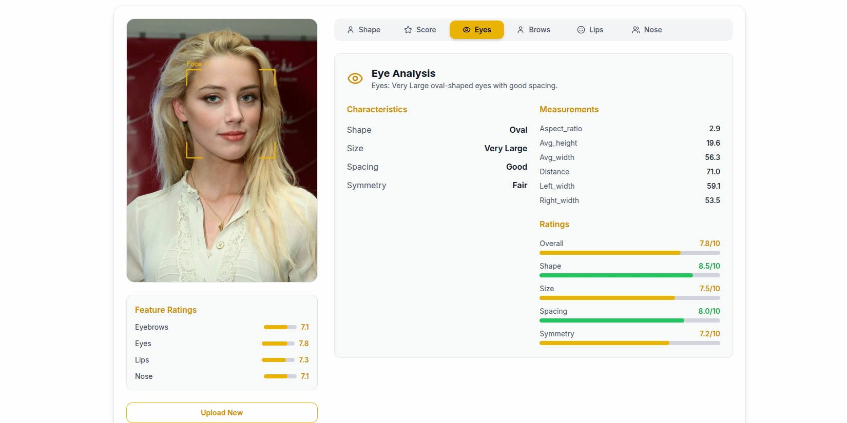847x423 pixels.
Task: Click the large eye icon beside Eye Analysis
Action: click(355, 78)
